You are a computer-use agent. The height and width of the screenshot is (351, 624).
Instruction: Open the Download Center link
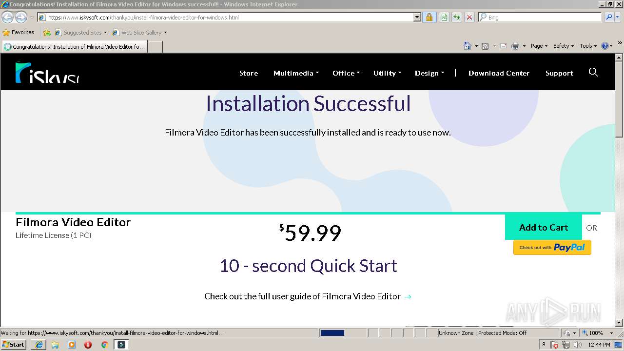pyautogui.click(x=499, y=73)
